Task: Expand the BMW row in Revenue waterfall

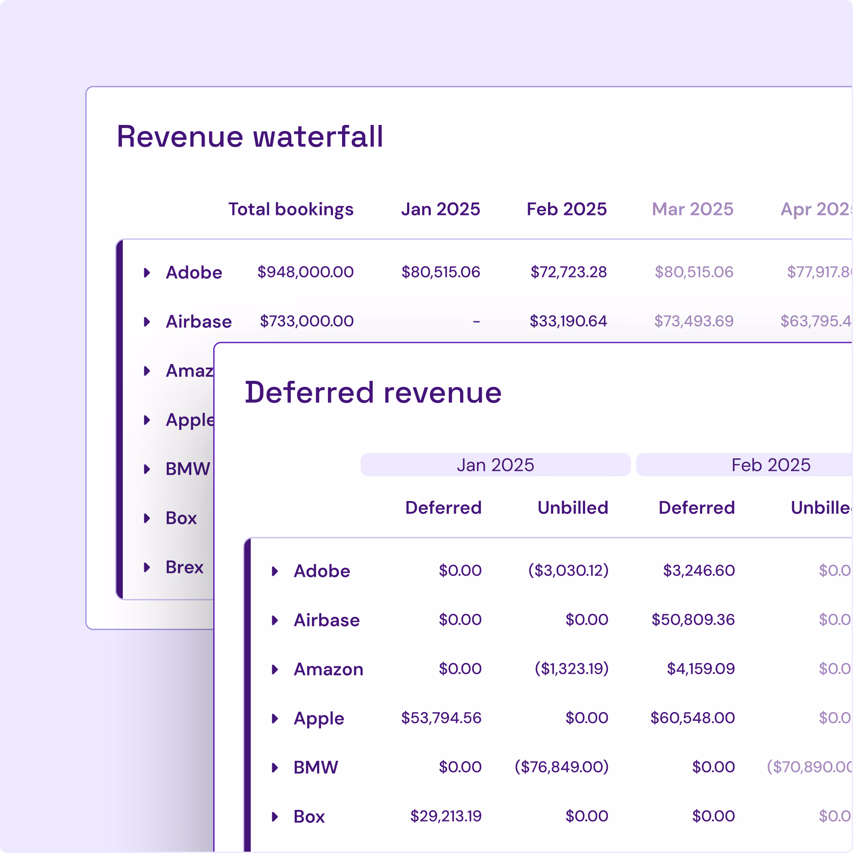Action: 147,469
